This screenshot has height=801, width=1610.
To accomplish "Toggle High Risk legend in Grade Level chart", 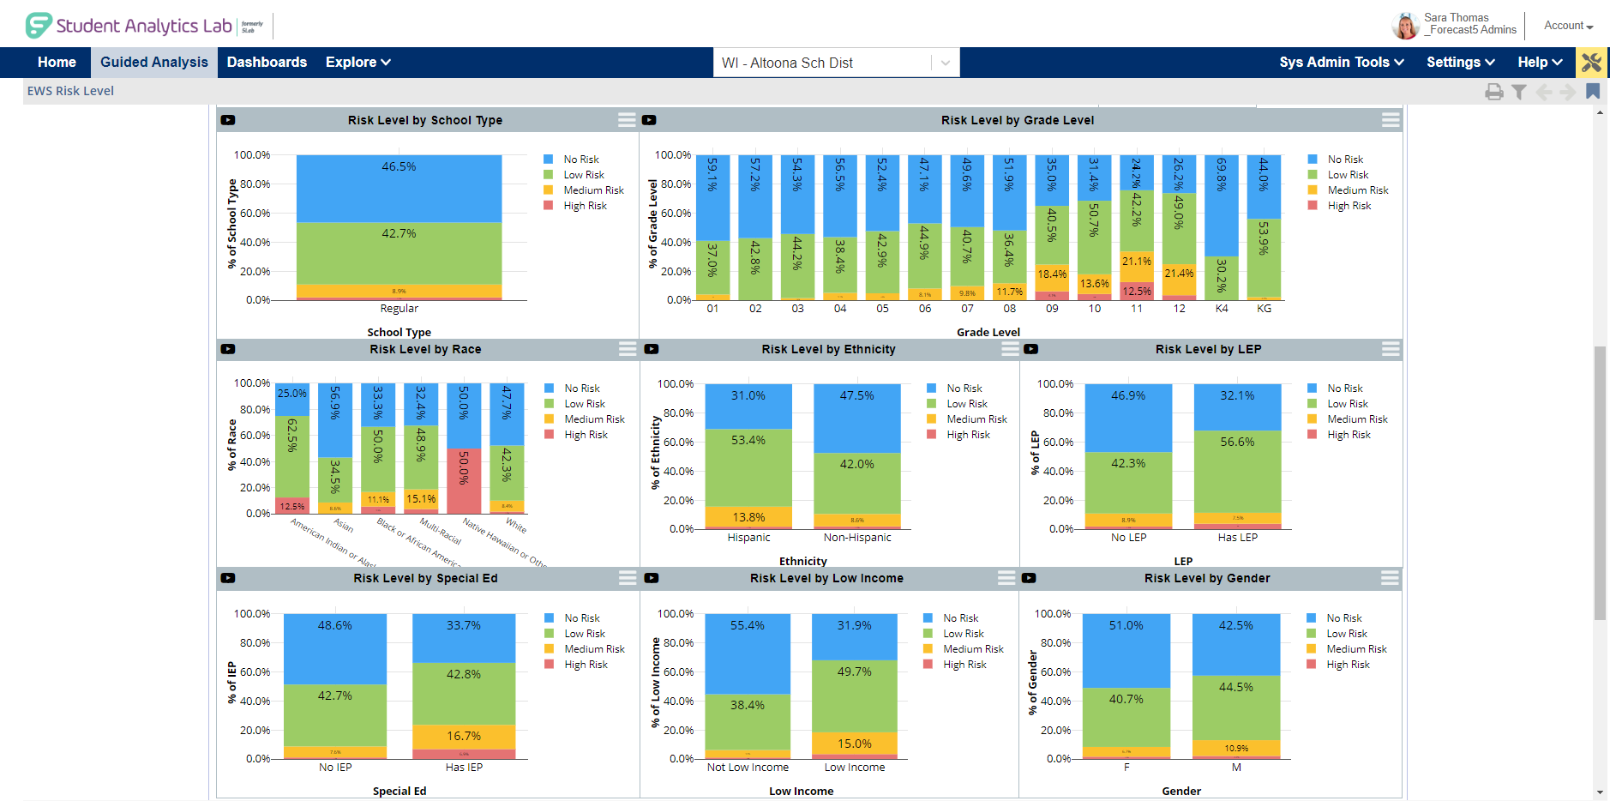I will coord(1339,206).
